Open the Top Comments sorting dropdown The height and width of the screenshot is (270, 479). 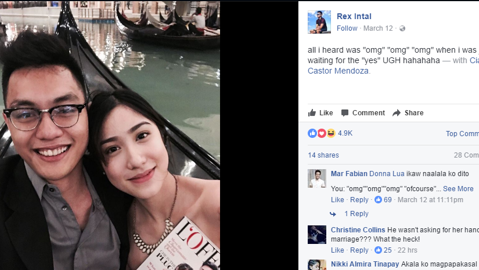462,133
